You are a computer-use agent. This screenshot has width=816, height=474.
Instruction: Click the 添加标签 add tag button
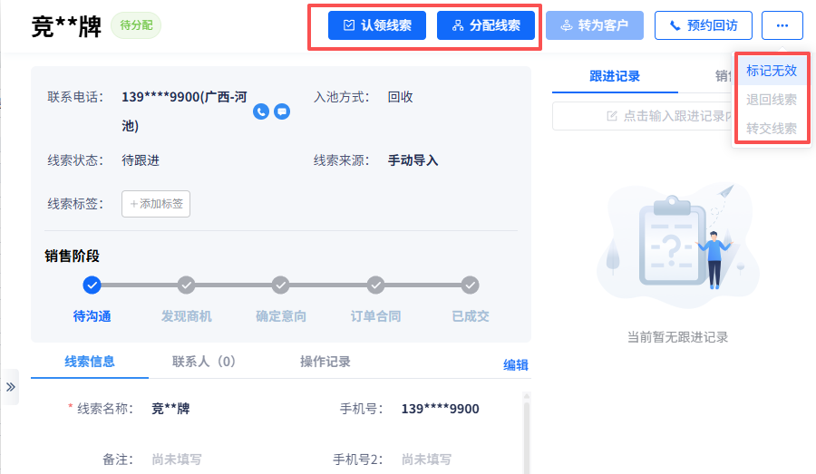[x=156, y=204]
